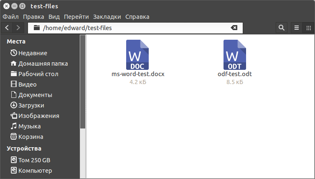This screenshot has height=179, width=315.
Task: Clear the path with the backspace icon
Action: 234,28
